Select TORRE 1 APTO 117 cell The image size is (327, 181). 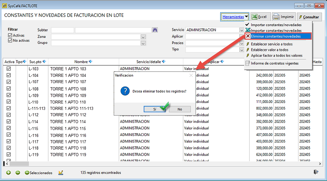(x=68, y=142)
